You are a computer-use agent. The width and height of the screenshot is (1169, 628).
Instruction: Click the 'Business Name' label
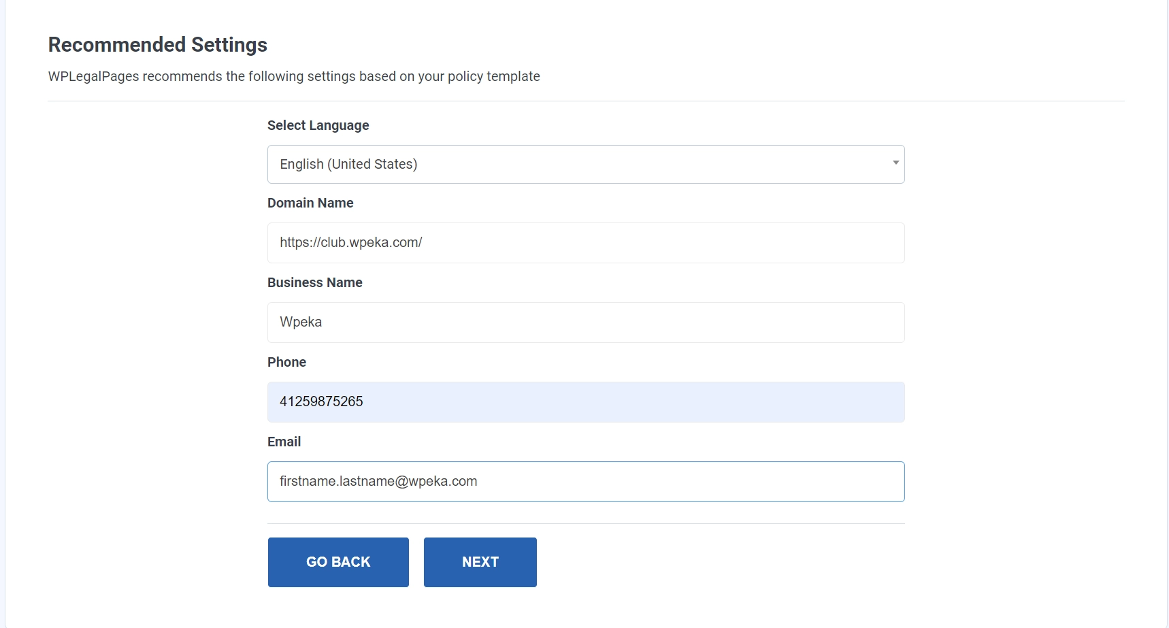(x=314, y=282)
